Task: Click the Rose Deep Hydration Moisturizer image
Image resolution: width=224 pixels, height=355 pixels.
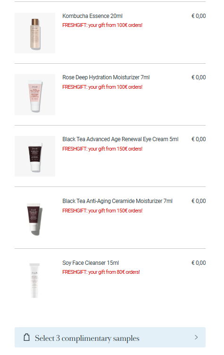Action: click(x=35, y=94)
